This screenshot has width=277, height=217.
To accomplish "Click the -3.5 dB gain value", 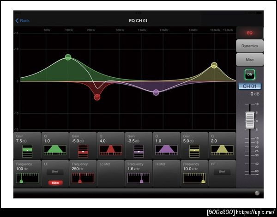I will coord(133,141).
